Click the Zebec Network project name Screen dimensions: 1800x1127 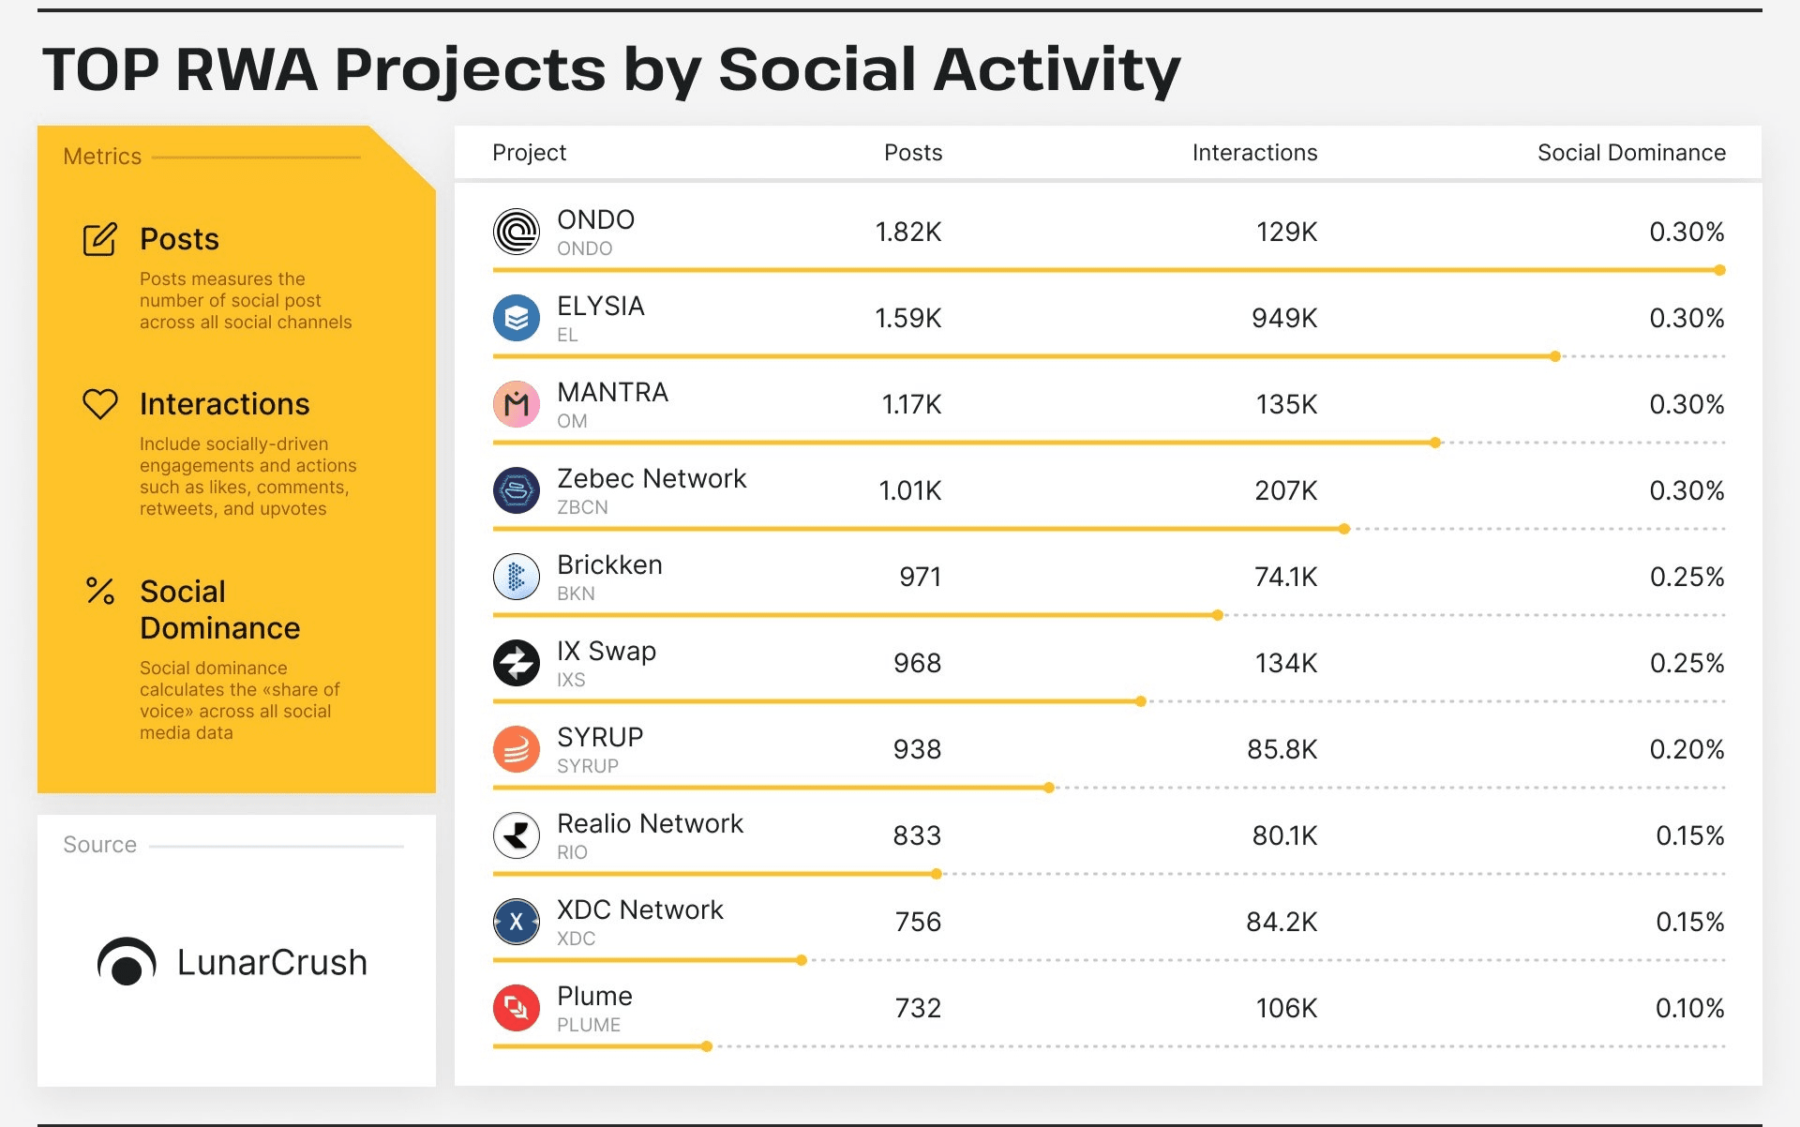(652, 479)
